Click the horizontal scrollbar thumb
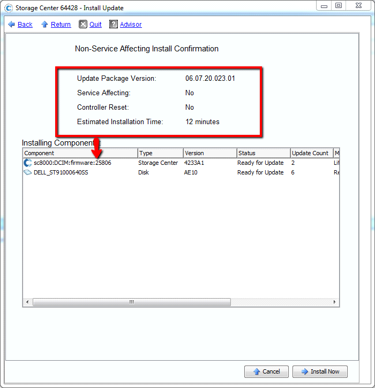The image size is (375, 388). (x=132, y=302)
